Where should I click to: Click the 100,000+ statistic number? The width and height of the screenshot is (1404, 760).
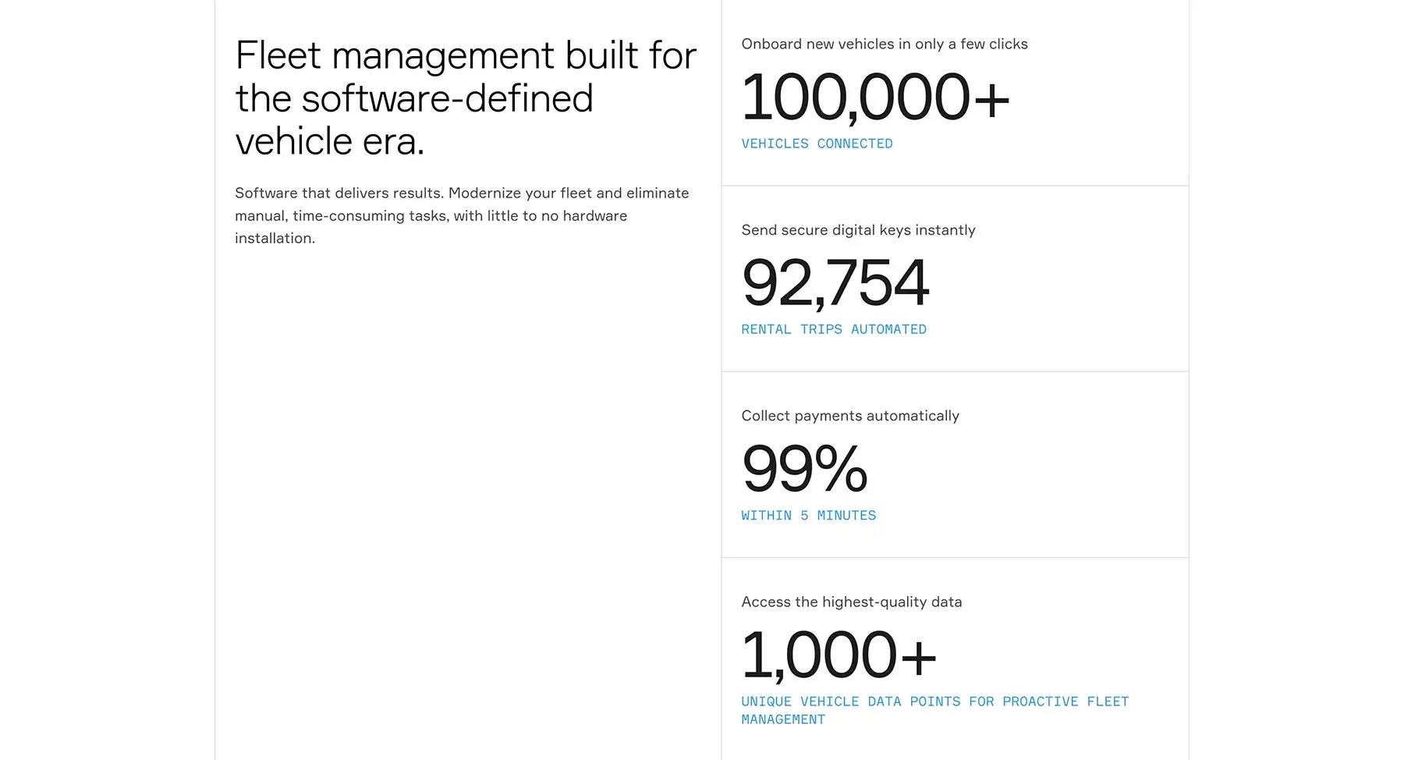point(874,98)
